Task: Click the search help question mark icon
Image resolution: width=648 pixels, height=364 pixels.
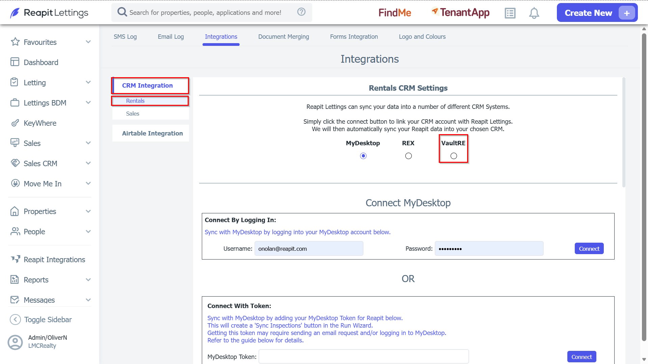Action: pyautogui.click(x=301, y=12)
